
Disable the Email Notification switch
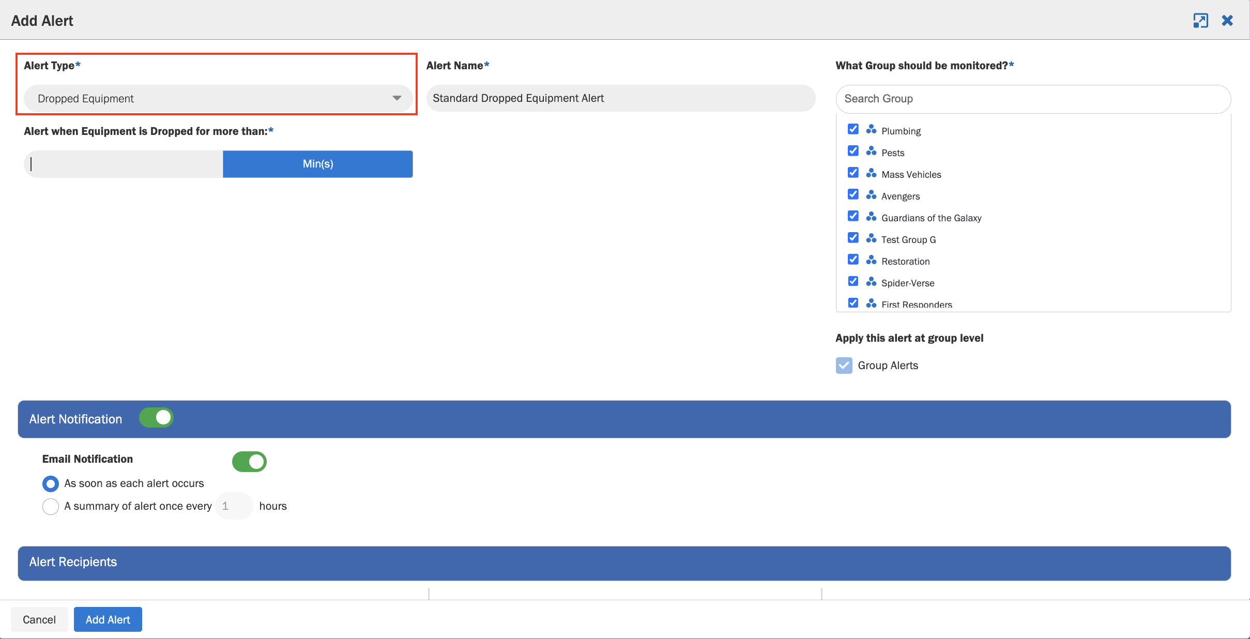point(249,462)
